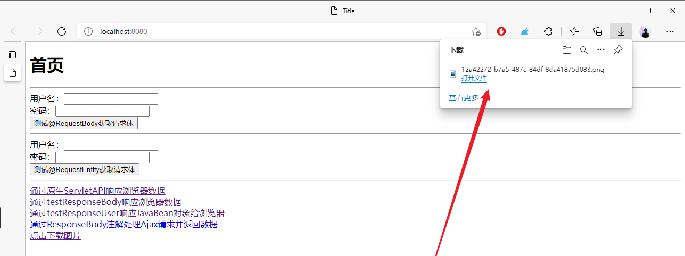The height and width of the screenshot is (256, 685).
Task: Add page to favorites star icon
Action: click(476, 31)
